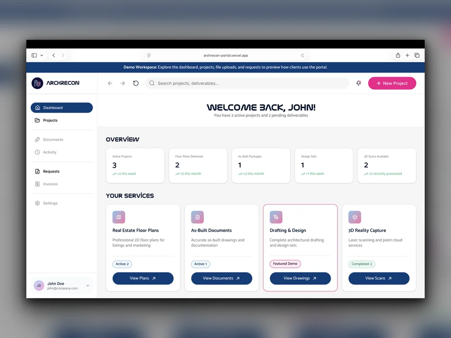
Task: Open Activity in the sidebar
Action: (61, 152)
